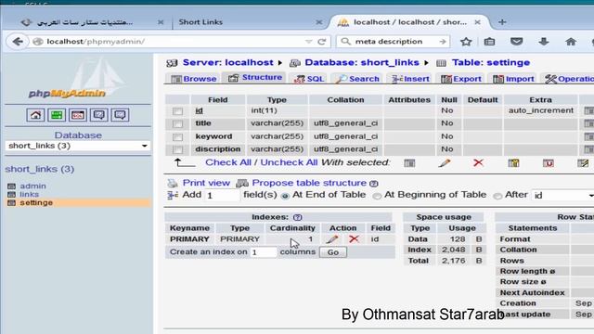Edit the PRIMARY index with pencil icon

[x=332, y=239]
